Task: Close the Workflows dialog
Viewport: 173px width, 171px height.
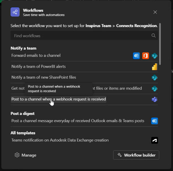Action: click(155, 12)
